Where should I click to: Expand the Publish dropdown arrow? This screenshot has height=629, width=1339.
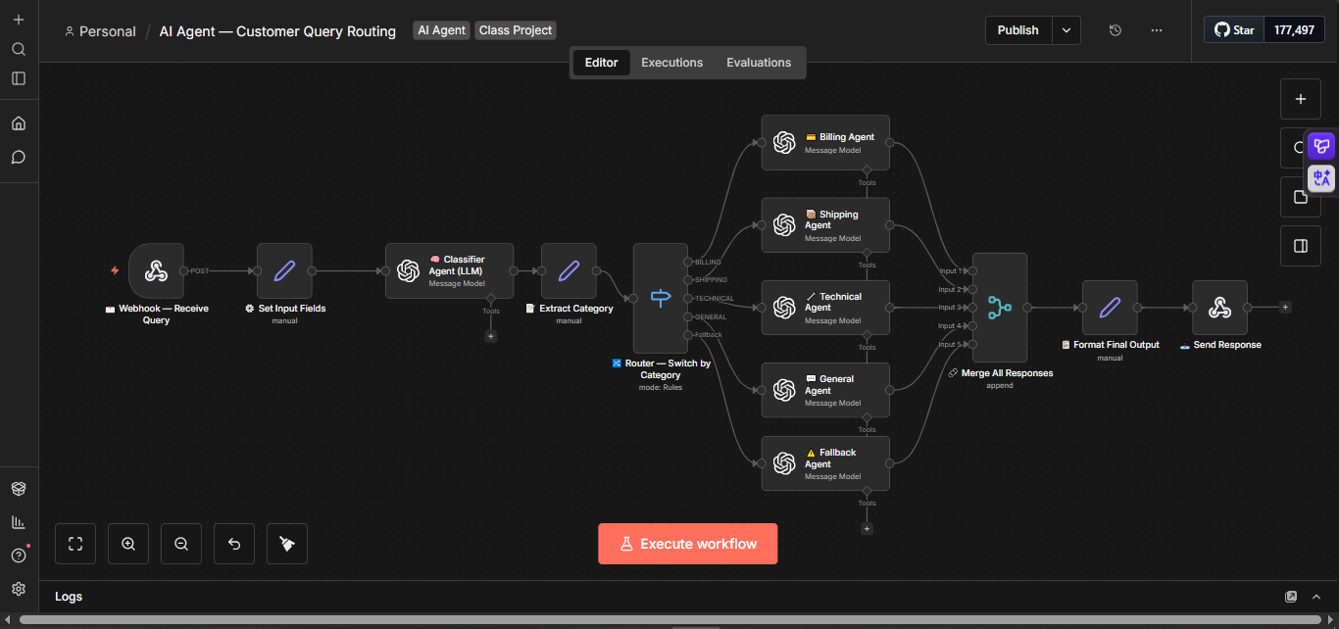[1066, 30]
